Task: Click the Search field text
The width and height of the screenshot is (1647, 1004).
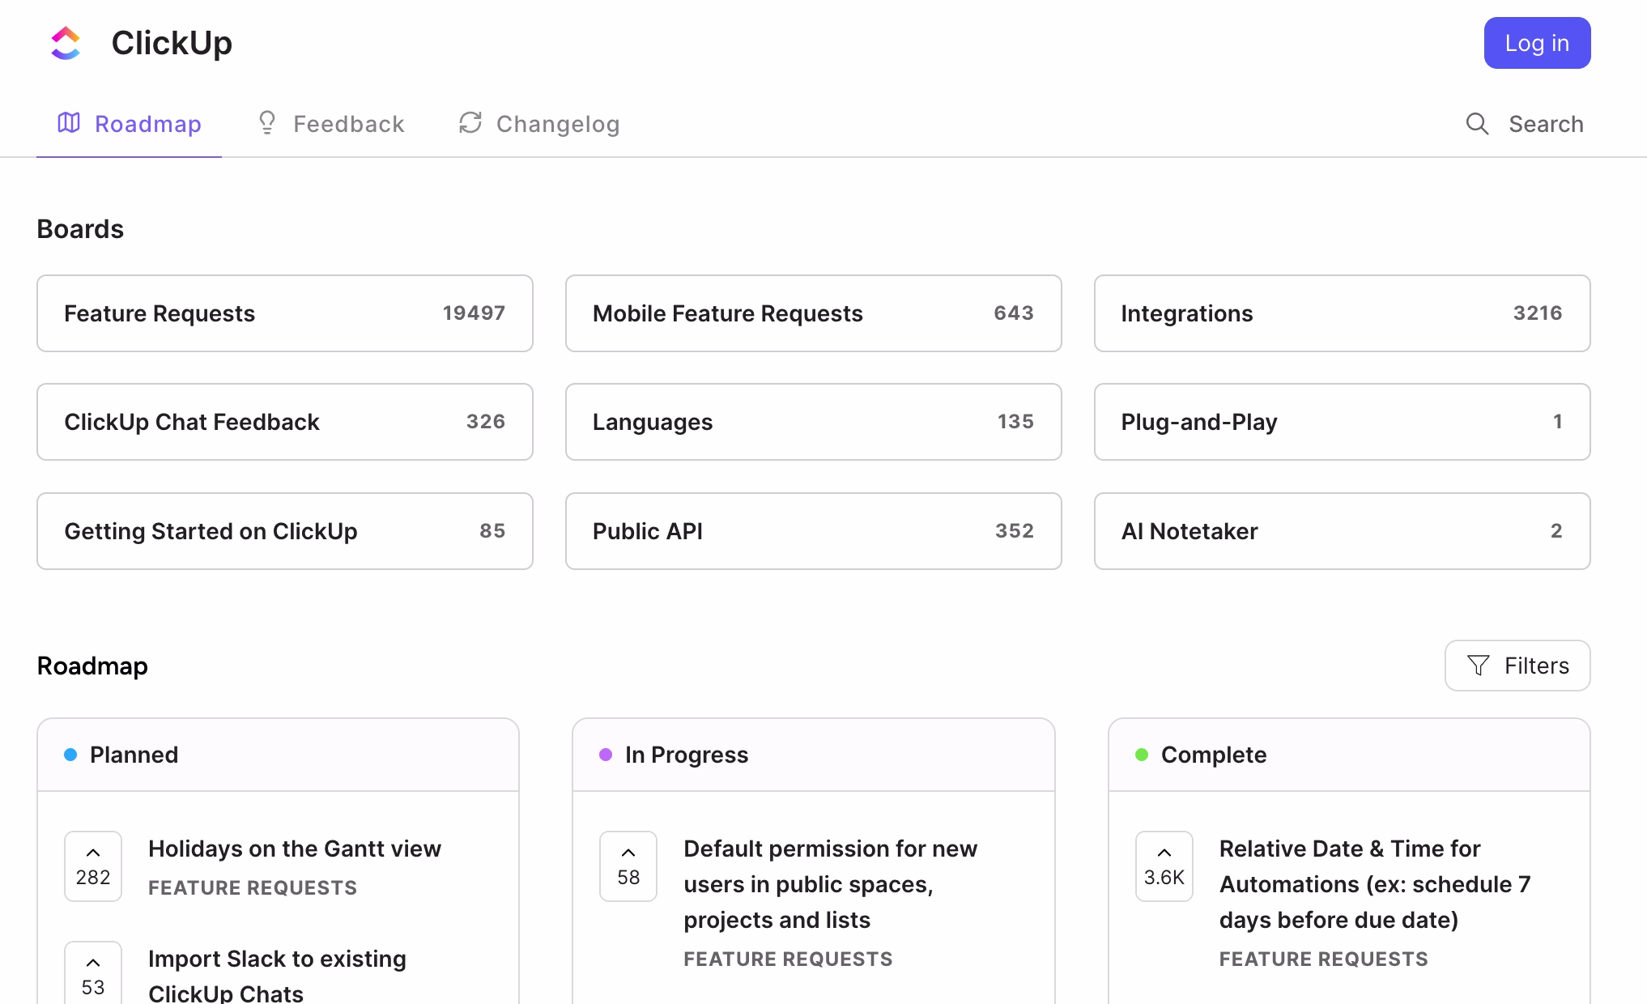Action: 1545,124
